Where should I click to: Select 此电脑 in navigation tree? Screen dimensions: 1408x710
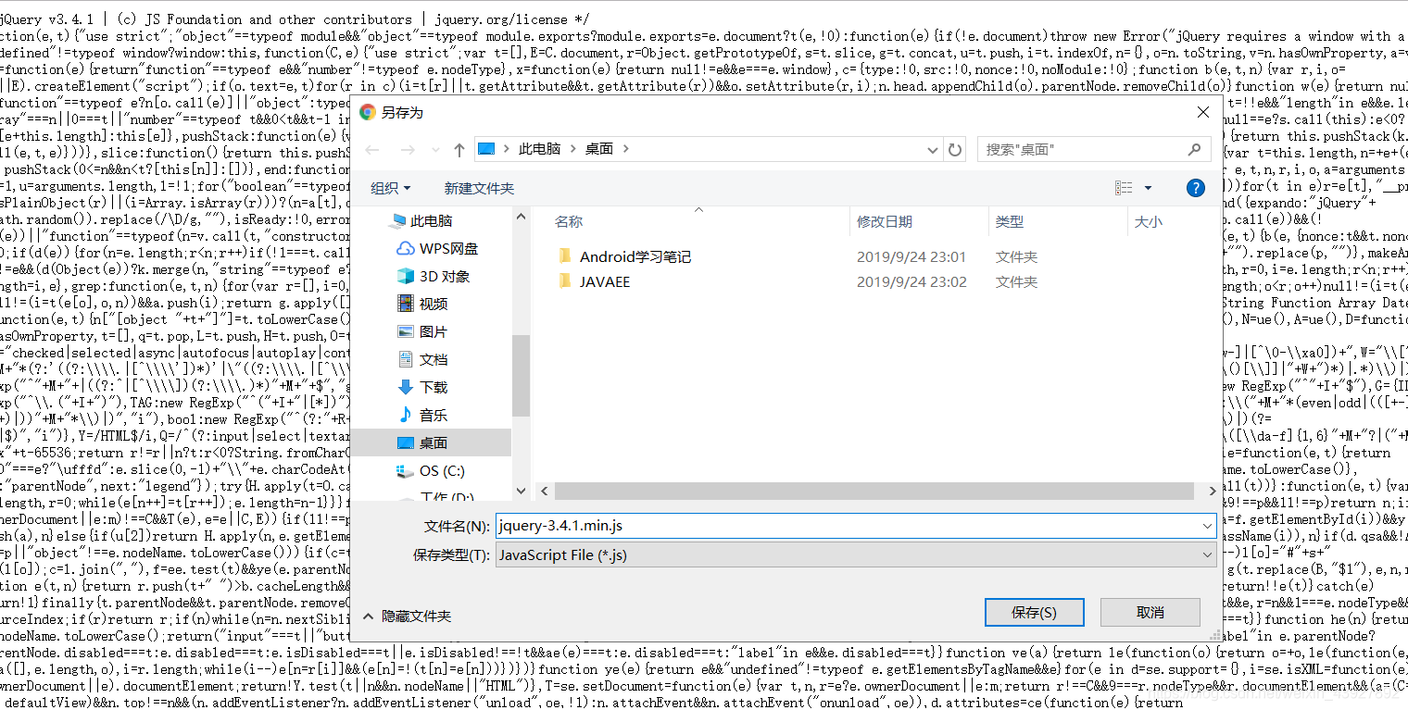431,220
